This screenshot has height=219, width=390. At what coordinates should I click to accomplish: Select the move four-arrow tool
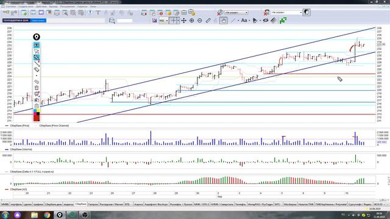point(184,21)
